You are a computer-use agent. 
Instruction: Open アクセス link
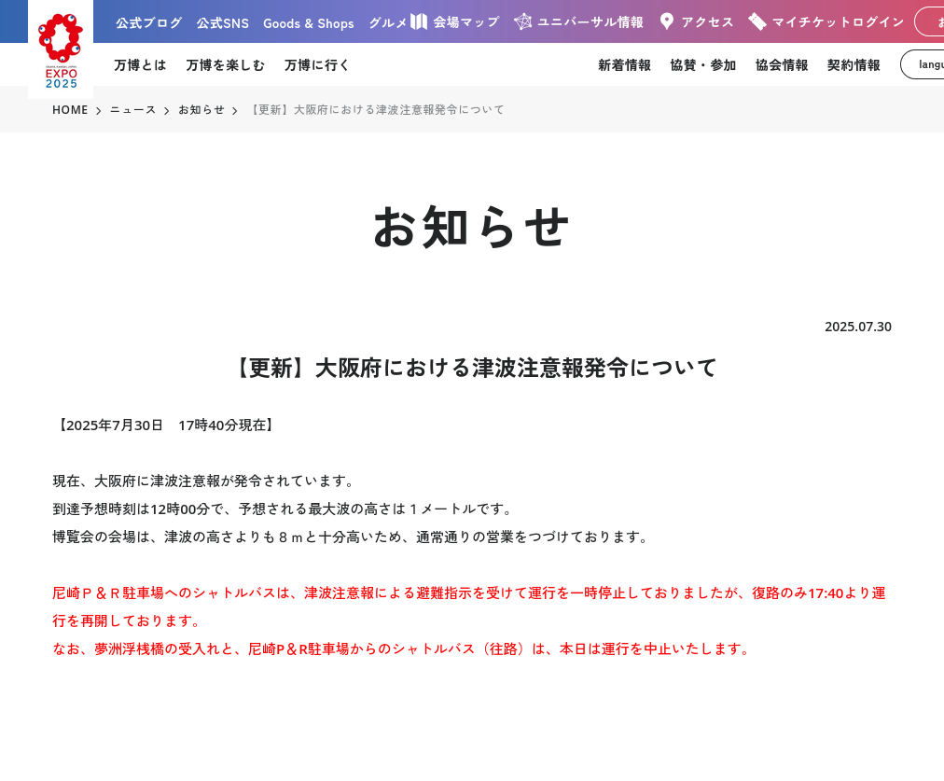[707, 22]
